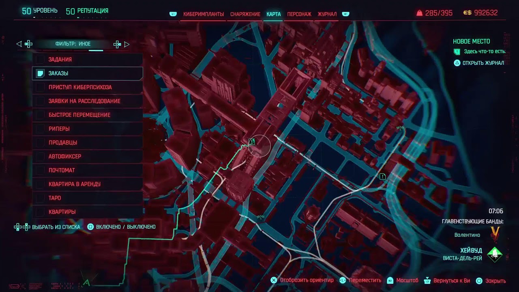Click Закрыть to exit map
This screenshot has width=519, height=292.
point(495,281)
